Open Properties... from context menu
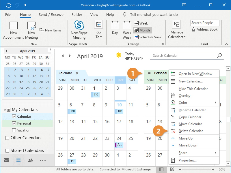 pyautogui.click(x=194, y=160)
